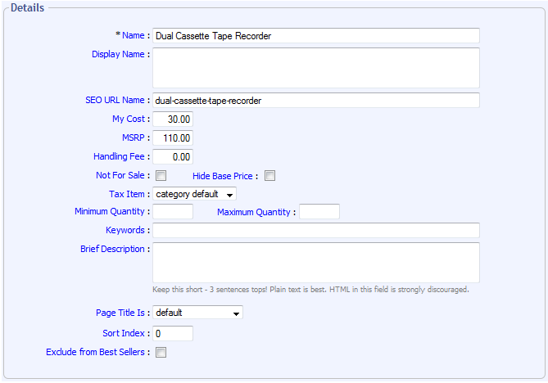Open the Tax Item dropdown
Viewport: 548px width, 383px height.
click(195, 194)
